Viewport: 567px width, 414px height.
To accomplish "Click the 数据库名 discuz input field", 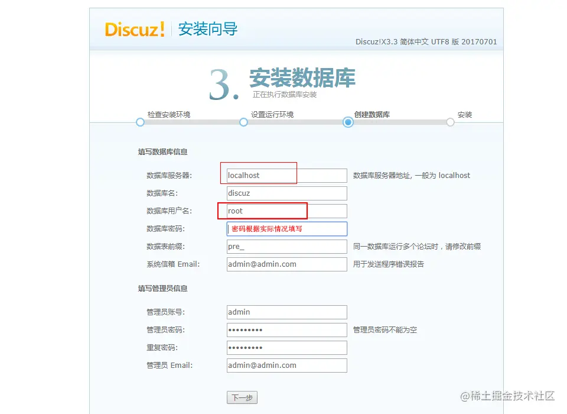I will click(287, 193).
